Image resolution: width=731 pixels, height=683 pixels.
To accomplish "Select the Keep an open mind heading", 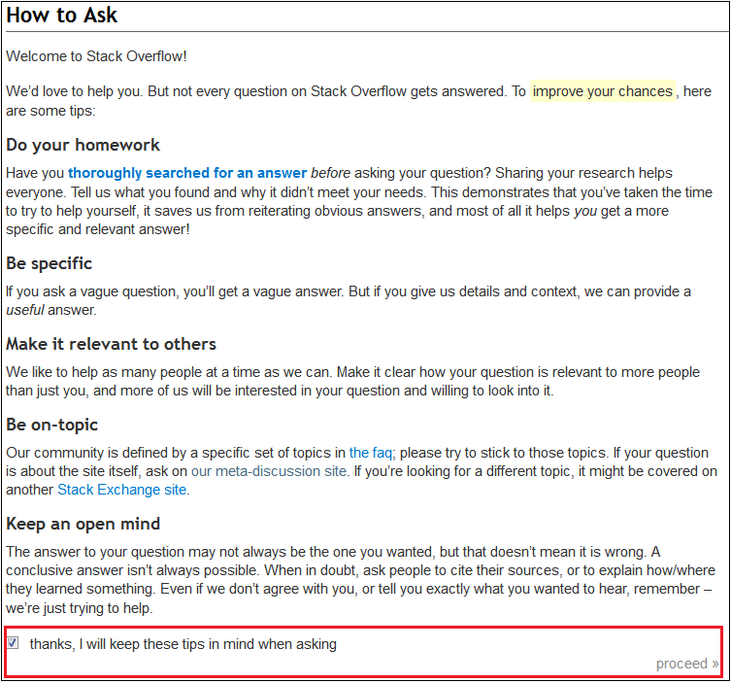I will coord(83,524).
